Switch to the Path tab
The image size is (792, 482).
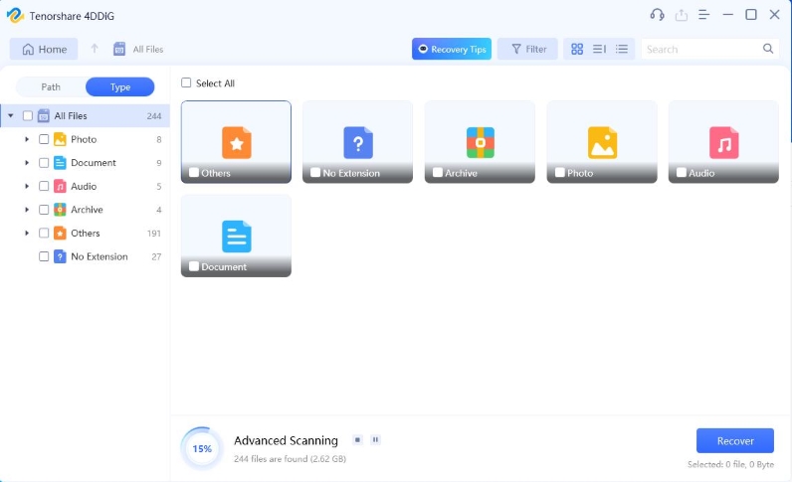click(x=51, y=86)
